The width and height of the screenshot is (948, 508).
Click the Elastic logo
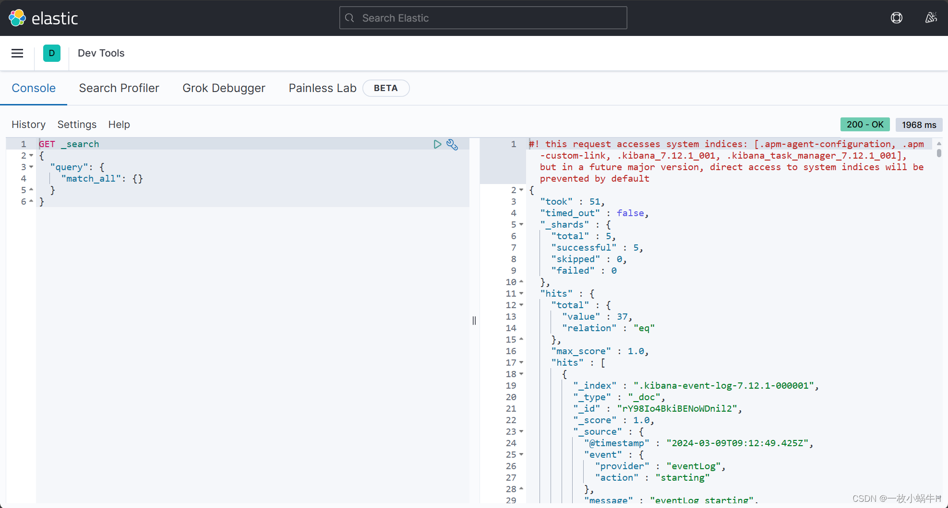[x=42, y=18]
